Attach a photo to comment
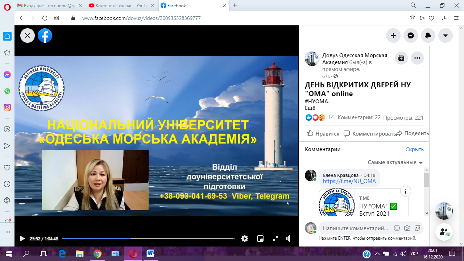Viewport: 464px width, 261px height. pyautogui.click(x=407, y=228)
